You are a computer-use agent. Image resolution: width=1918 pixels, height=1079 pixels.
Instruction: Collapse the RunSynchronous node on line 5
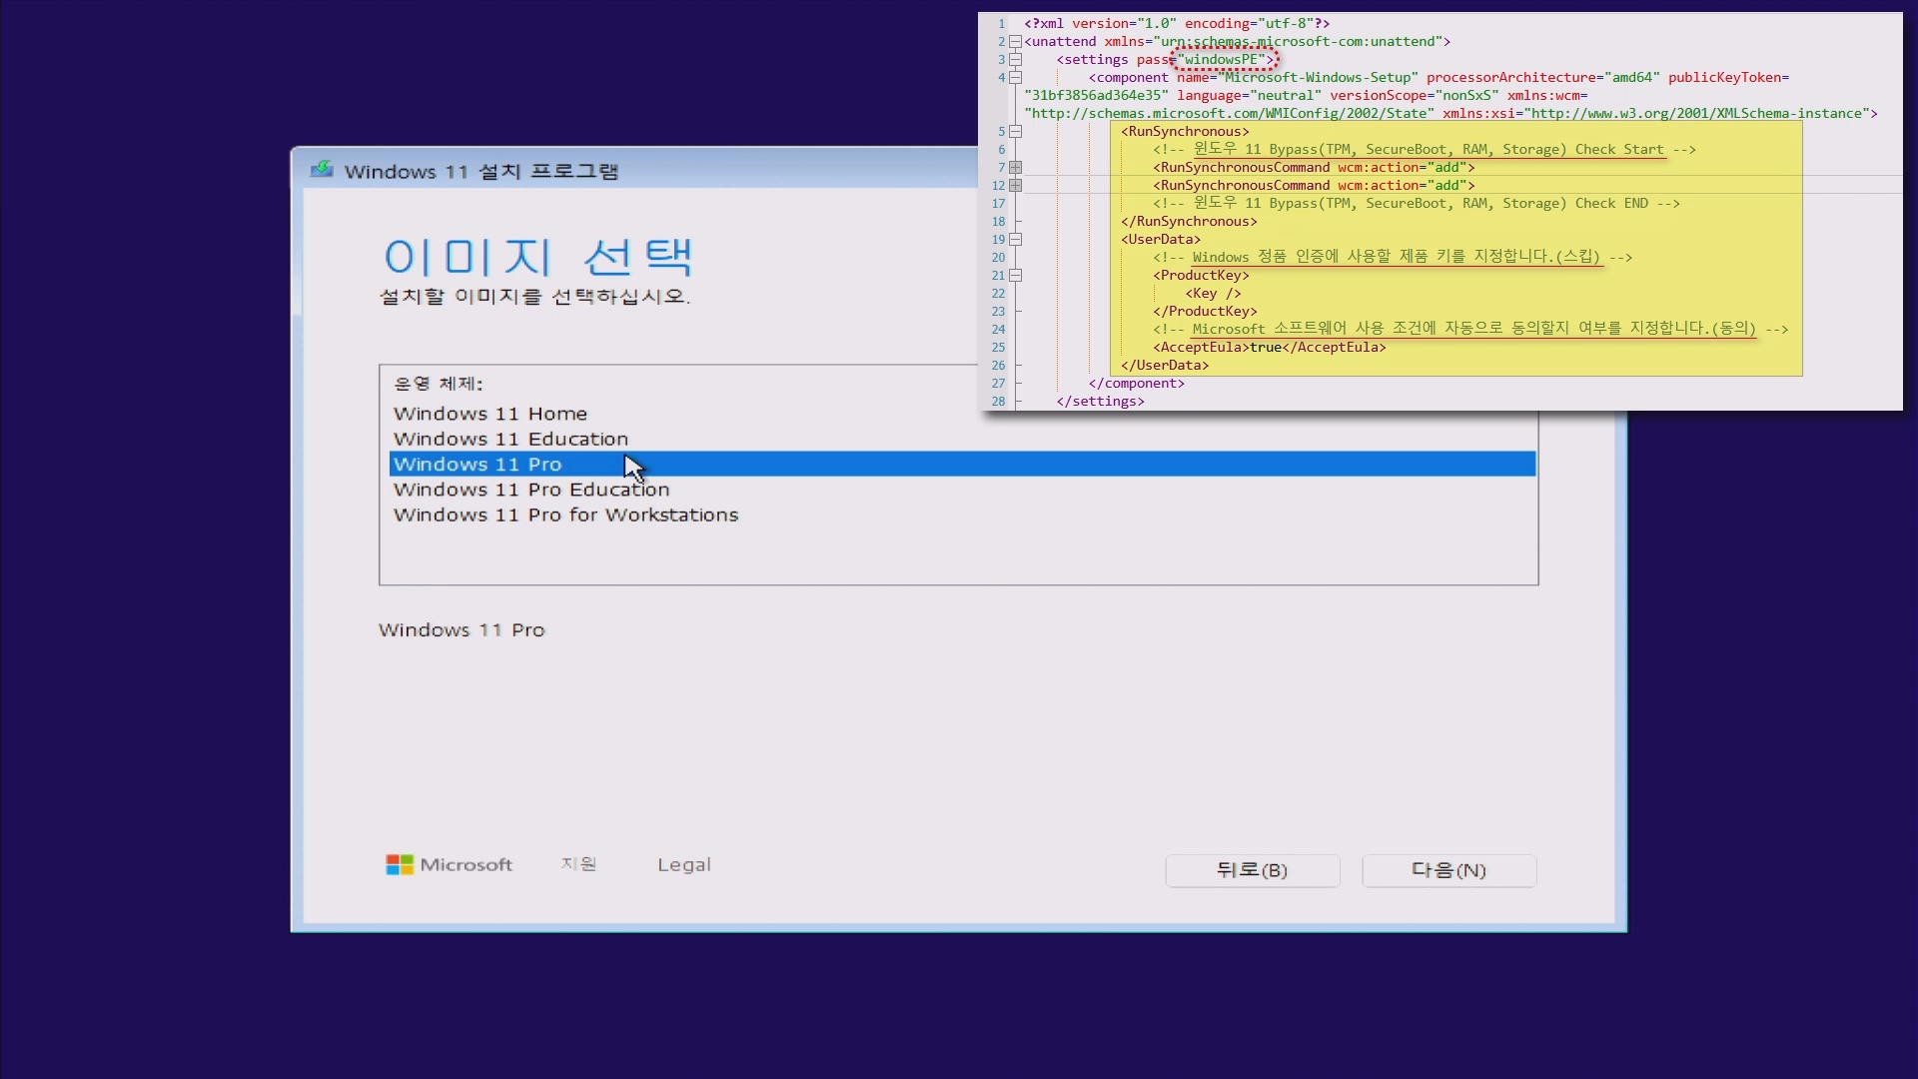pos(1016,132)
